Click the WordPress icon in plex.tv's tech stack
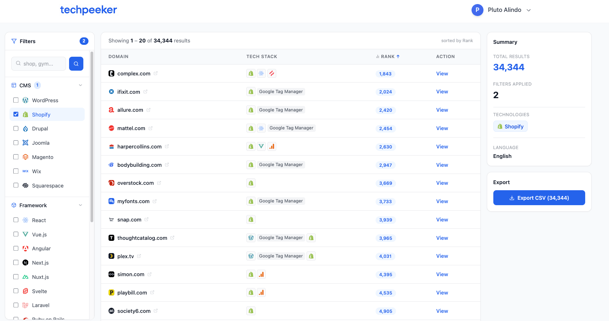This screenshot has width=609, height=321. point(251,256)
